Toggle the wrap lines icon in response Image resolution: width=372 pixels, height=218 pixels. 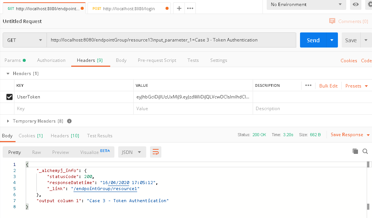click(155, 152)
